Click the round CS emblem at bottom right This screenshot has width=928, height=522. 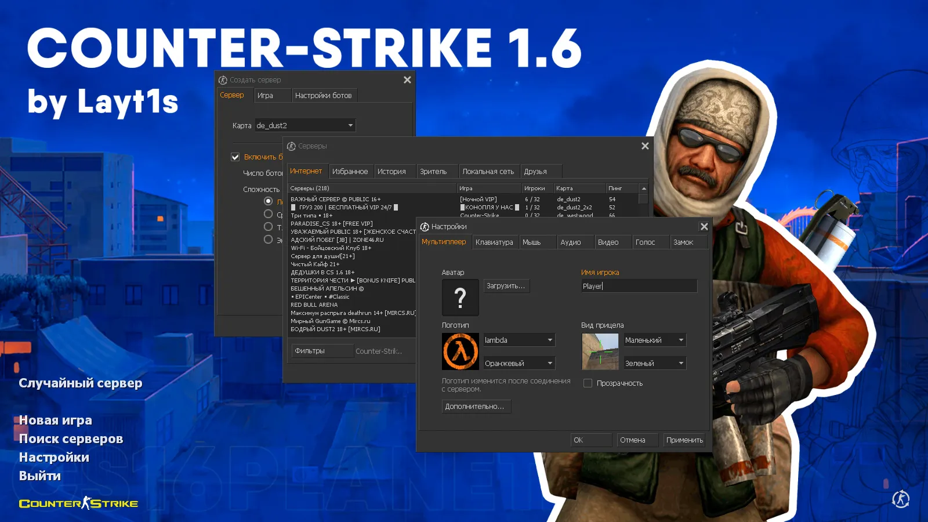click(900, 499)
